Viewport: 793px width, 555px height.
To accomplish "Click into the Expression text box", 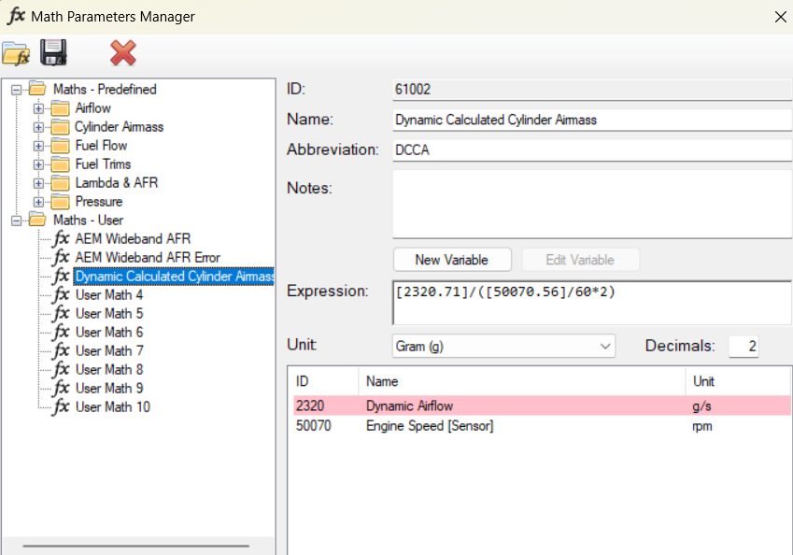I will pyautogui.click(x=592, y=303).
